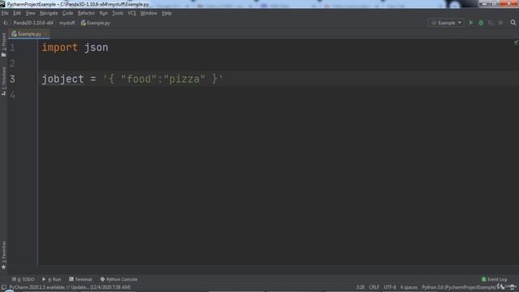This screenshot has height=292, width=519.
Task: Click the "pizza" string on line 3
Action: [184, 79]
